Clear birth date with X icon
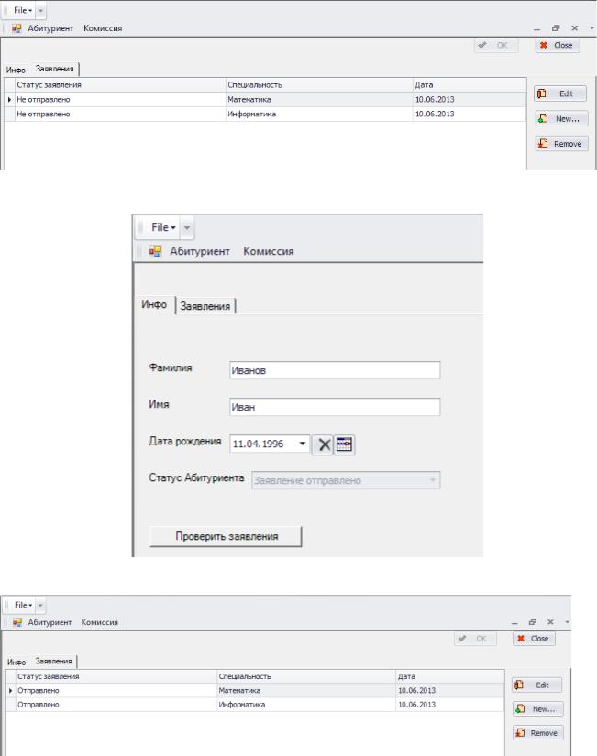This screenshot has width=597, height=756. (323, 444)
